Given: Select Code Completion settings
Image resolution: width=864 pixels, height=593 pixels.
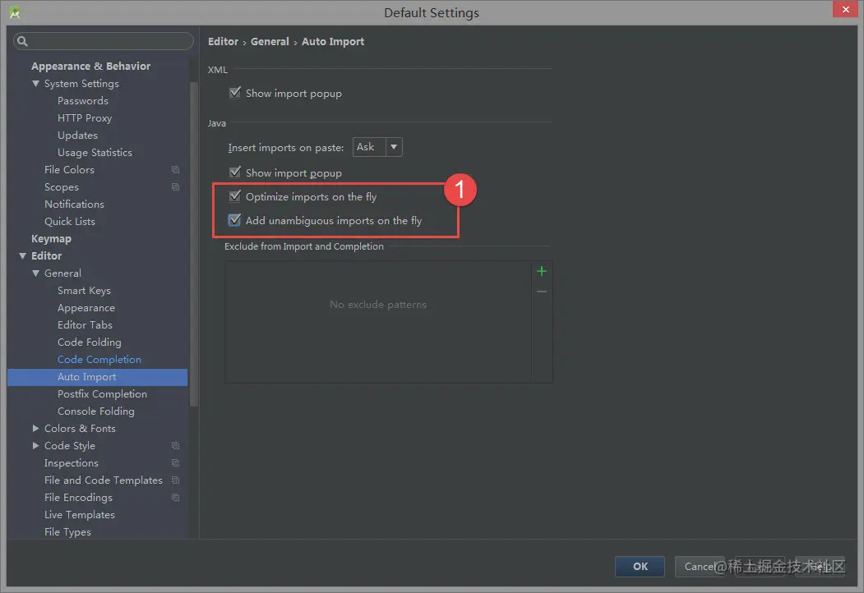Looking at the screenshot, I should [99, 360].
